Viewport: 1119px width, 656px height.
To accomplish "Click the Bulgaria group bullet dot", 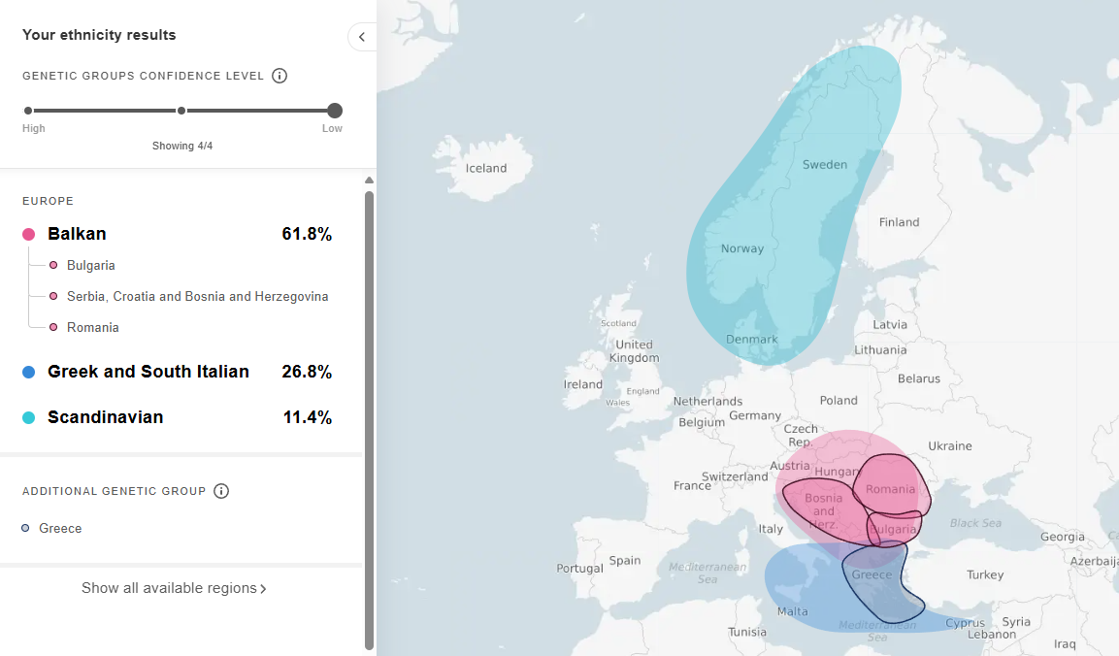I will click(53, 266).
